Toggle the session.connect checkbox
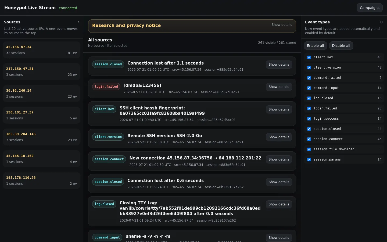 309,139
